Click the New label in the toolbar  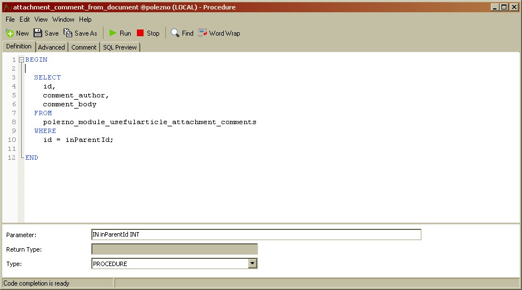click(22, 33)
